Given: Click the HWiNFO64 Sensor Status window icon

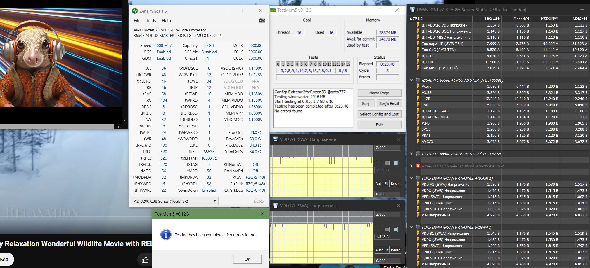Looking at the screenshot, I should (412, 10).
